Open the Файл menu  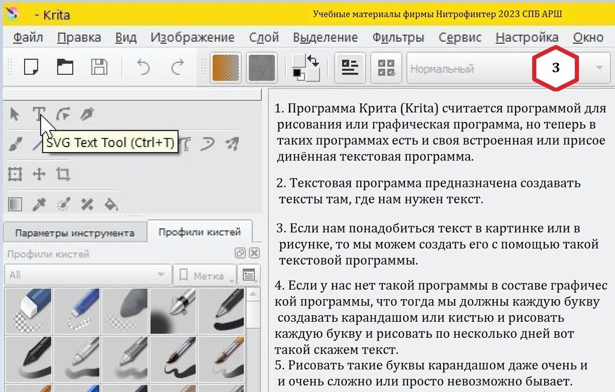(28, 37)
